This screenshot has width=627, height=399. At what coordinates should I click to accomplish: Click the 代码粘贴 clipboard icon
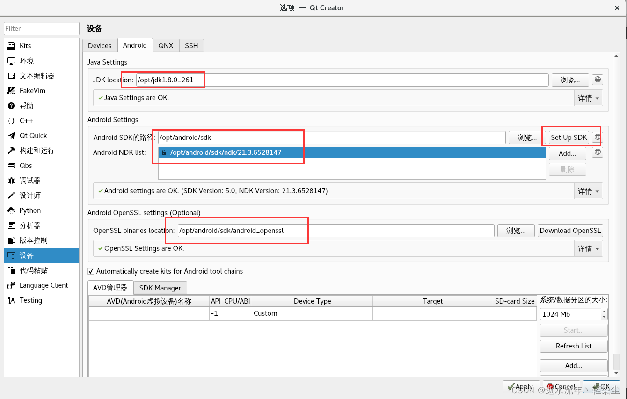11,270
